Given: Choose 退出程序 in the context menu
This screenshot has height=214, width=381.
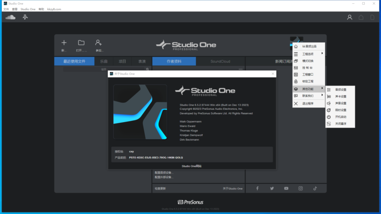Looking at the screenshot, I should pos(308,103).
